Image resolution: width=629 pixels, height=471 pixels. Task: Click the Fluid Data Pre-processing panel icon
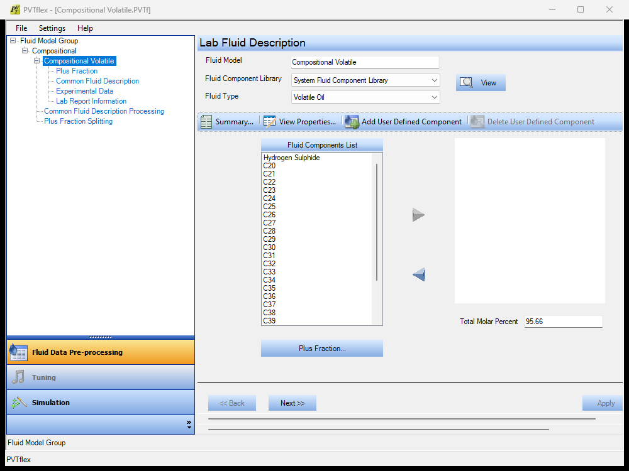(18, 352)
